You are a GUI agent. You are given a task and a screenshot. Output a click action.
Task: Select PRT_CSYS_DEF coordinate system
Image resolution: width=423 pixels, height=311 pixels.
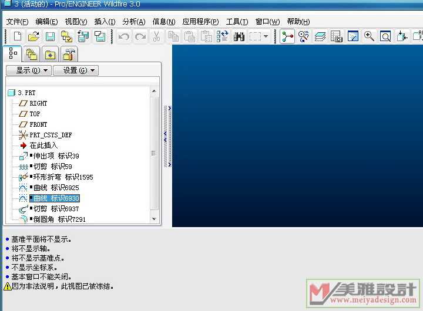[x=51, y=135]
